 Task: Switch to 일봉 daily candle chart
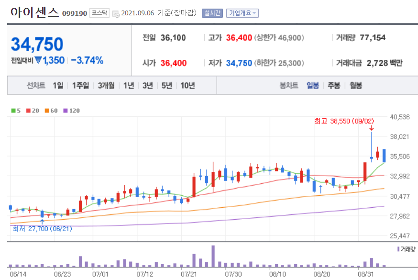click(x=313, y=86)
